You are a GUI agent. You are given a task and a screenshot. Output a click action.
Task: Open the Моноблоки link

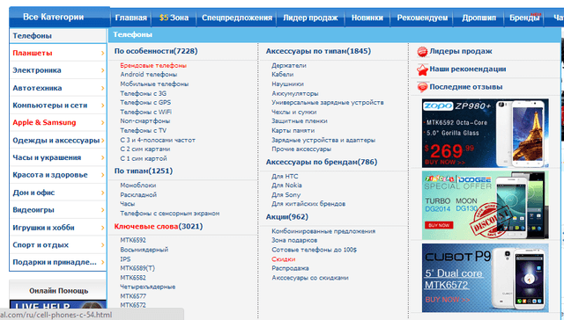pyautogui.click(x=138, y=185)
